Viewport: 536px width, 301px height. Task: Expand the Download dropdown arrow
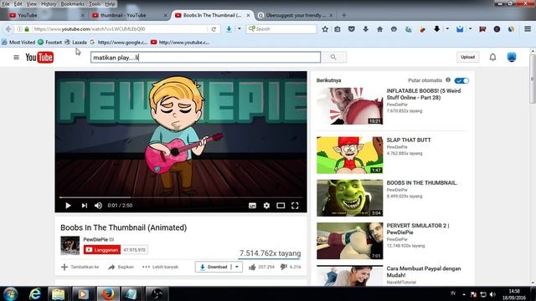click(x=237, y=267)
